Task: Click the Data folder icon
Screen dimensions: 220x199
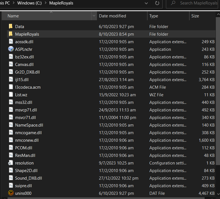Action: (11, 26)
